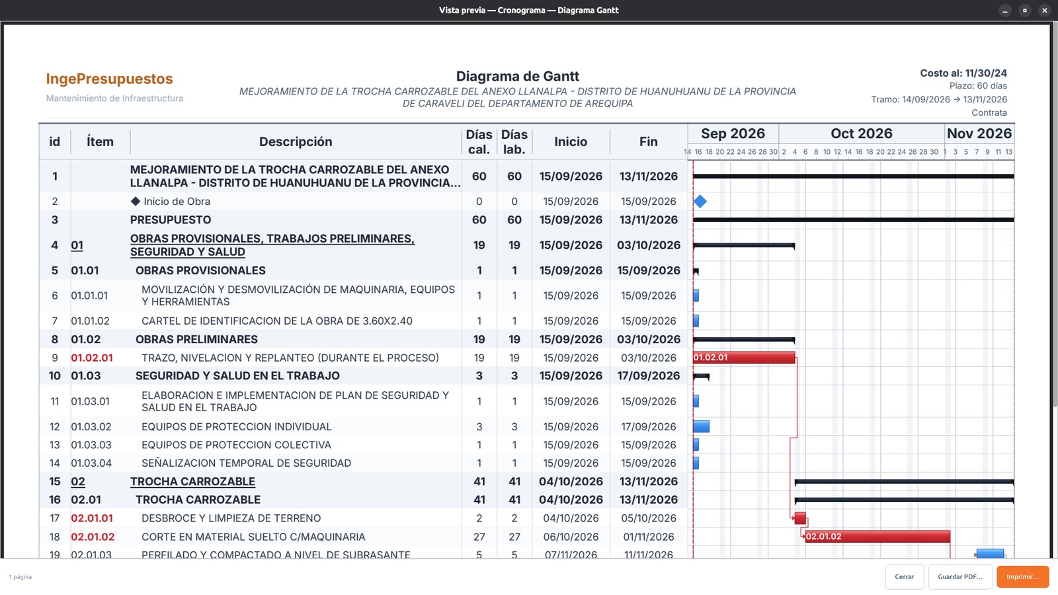Click underlined TROCHA CARROZABLE heading in row 15
The height and width of the screenshot is (595, 1058).
click(192, 482)
